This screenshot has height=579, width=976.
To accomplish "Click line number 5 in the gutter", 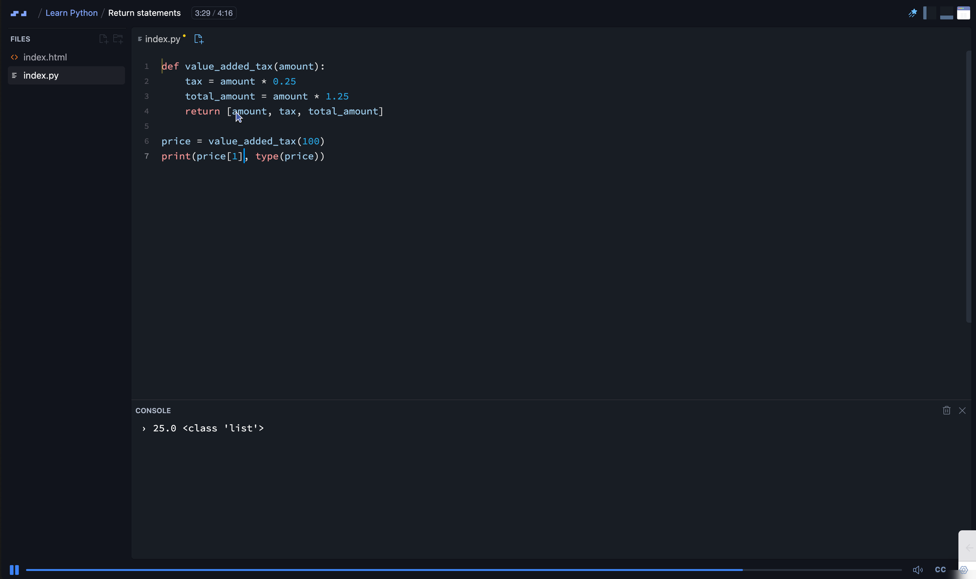I will tap(146, 126).
